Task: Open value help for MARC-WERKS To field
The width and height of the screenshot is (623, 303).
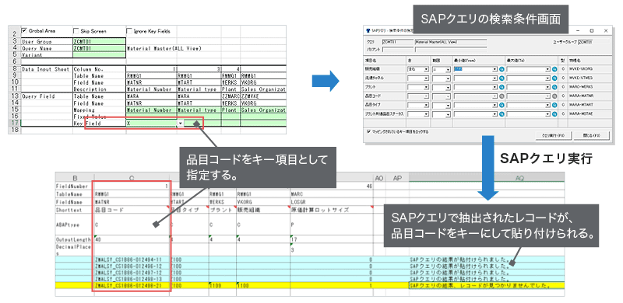Action: tap(554, 87)
